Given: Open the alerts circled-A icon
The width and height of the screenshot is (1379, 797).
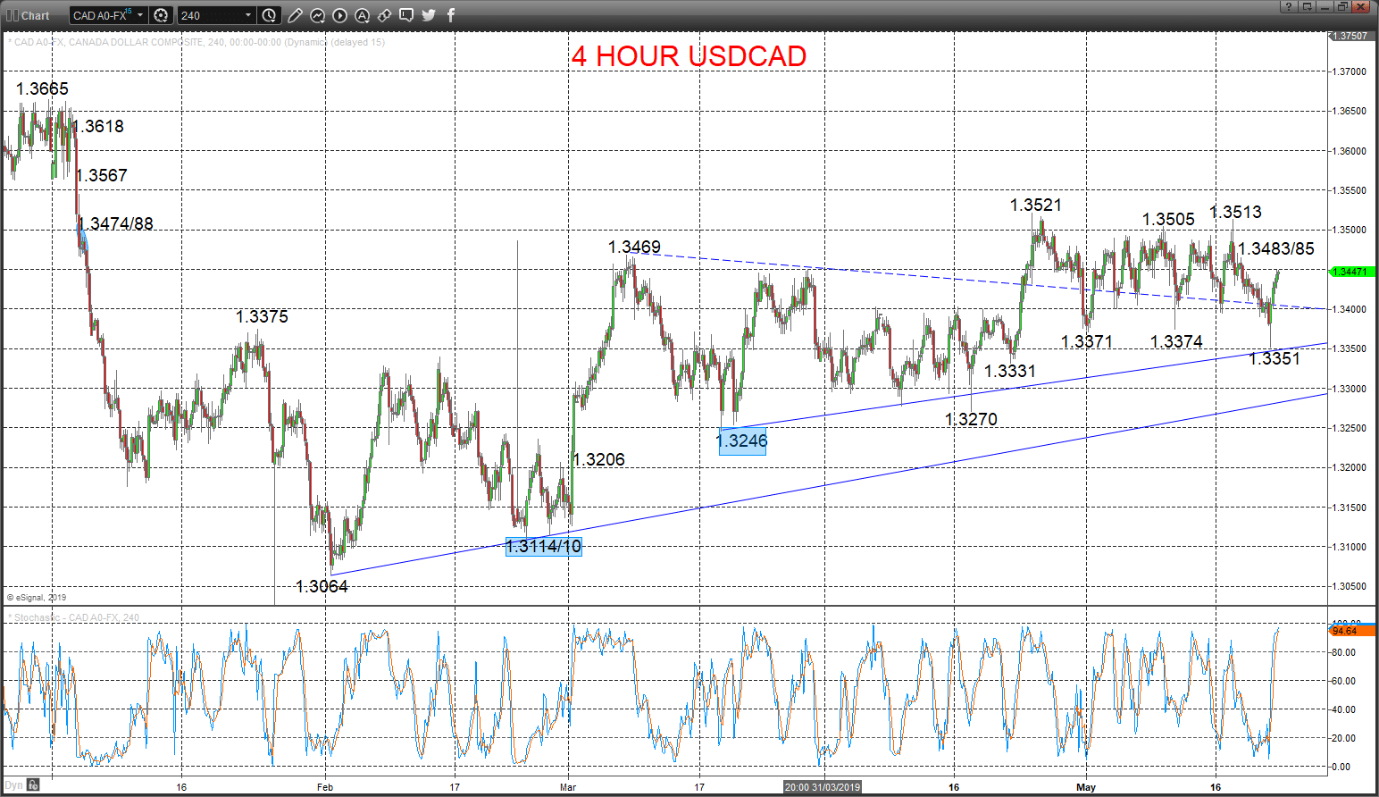Looking at the screenshot, I should [362, 15].
